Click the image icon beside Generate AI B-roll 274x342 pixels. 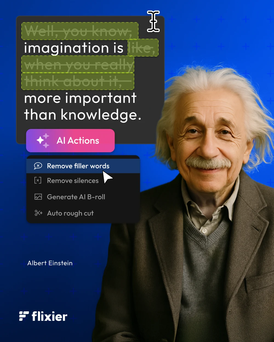click(38, 197)
